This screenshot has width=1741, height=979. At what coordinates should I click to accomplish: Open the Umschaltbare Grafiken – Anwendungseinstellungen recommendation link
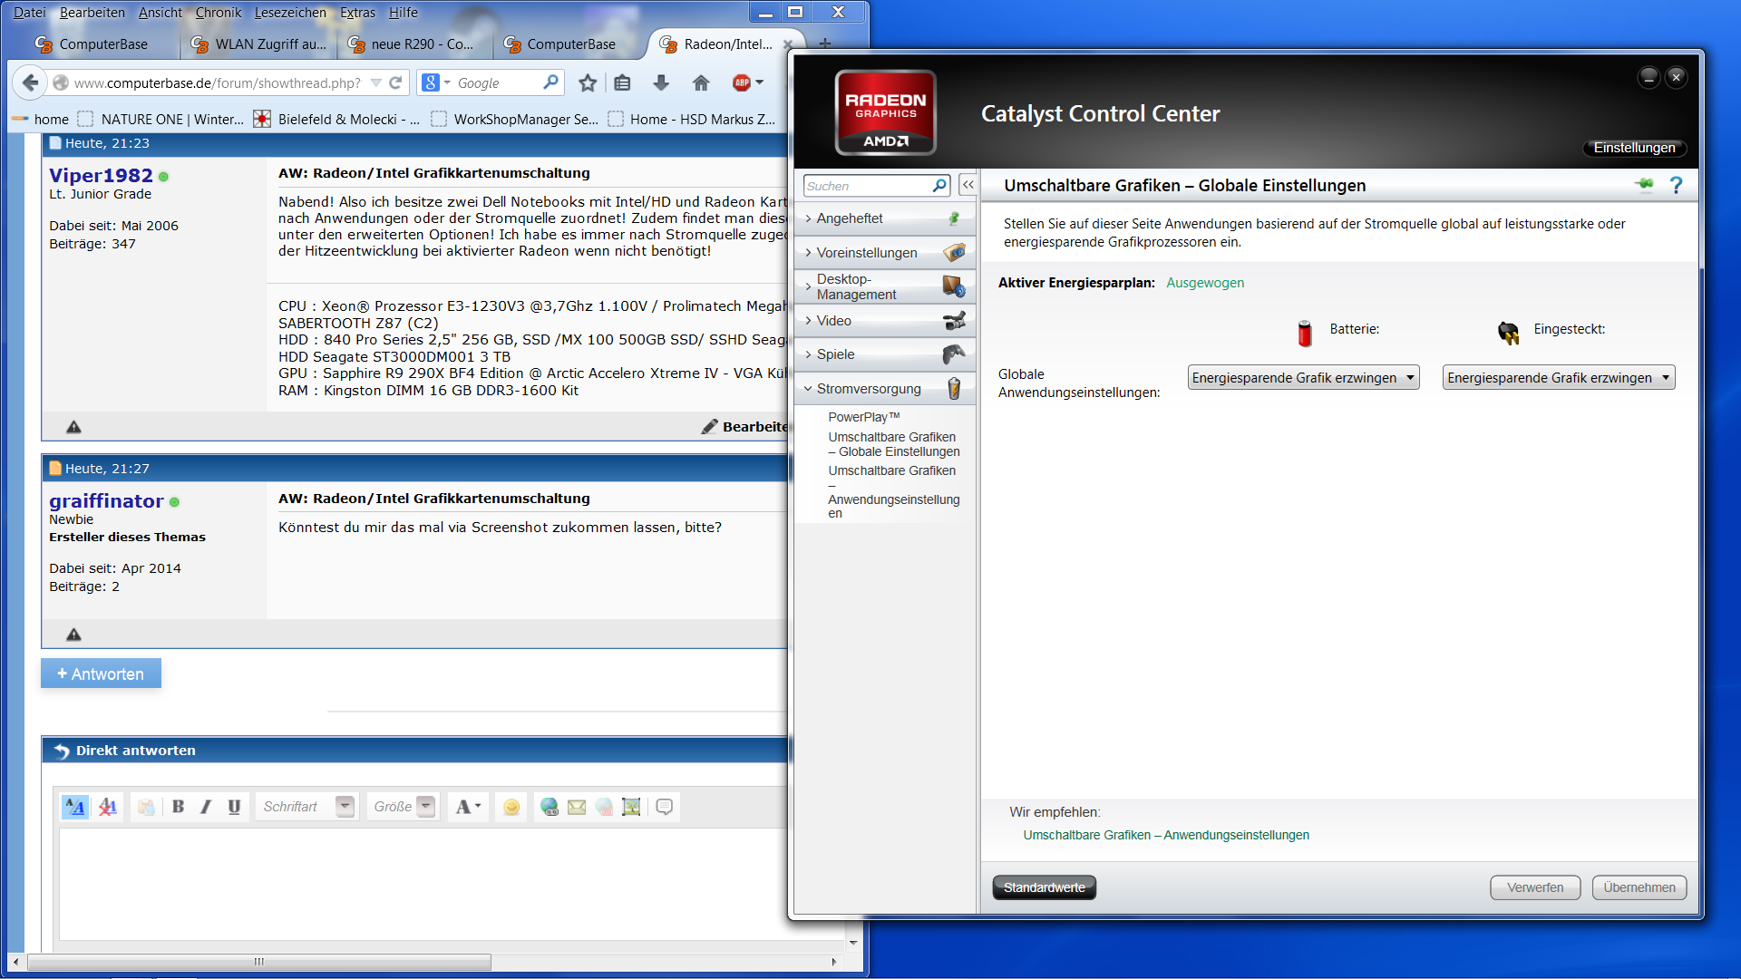tap(1166, 835)
